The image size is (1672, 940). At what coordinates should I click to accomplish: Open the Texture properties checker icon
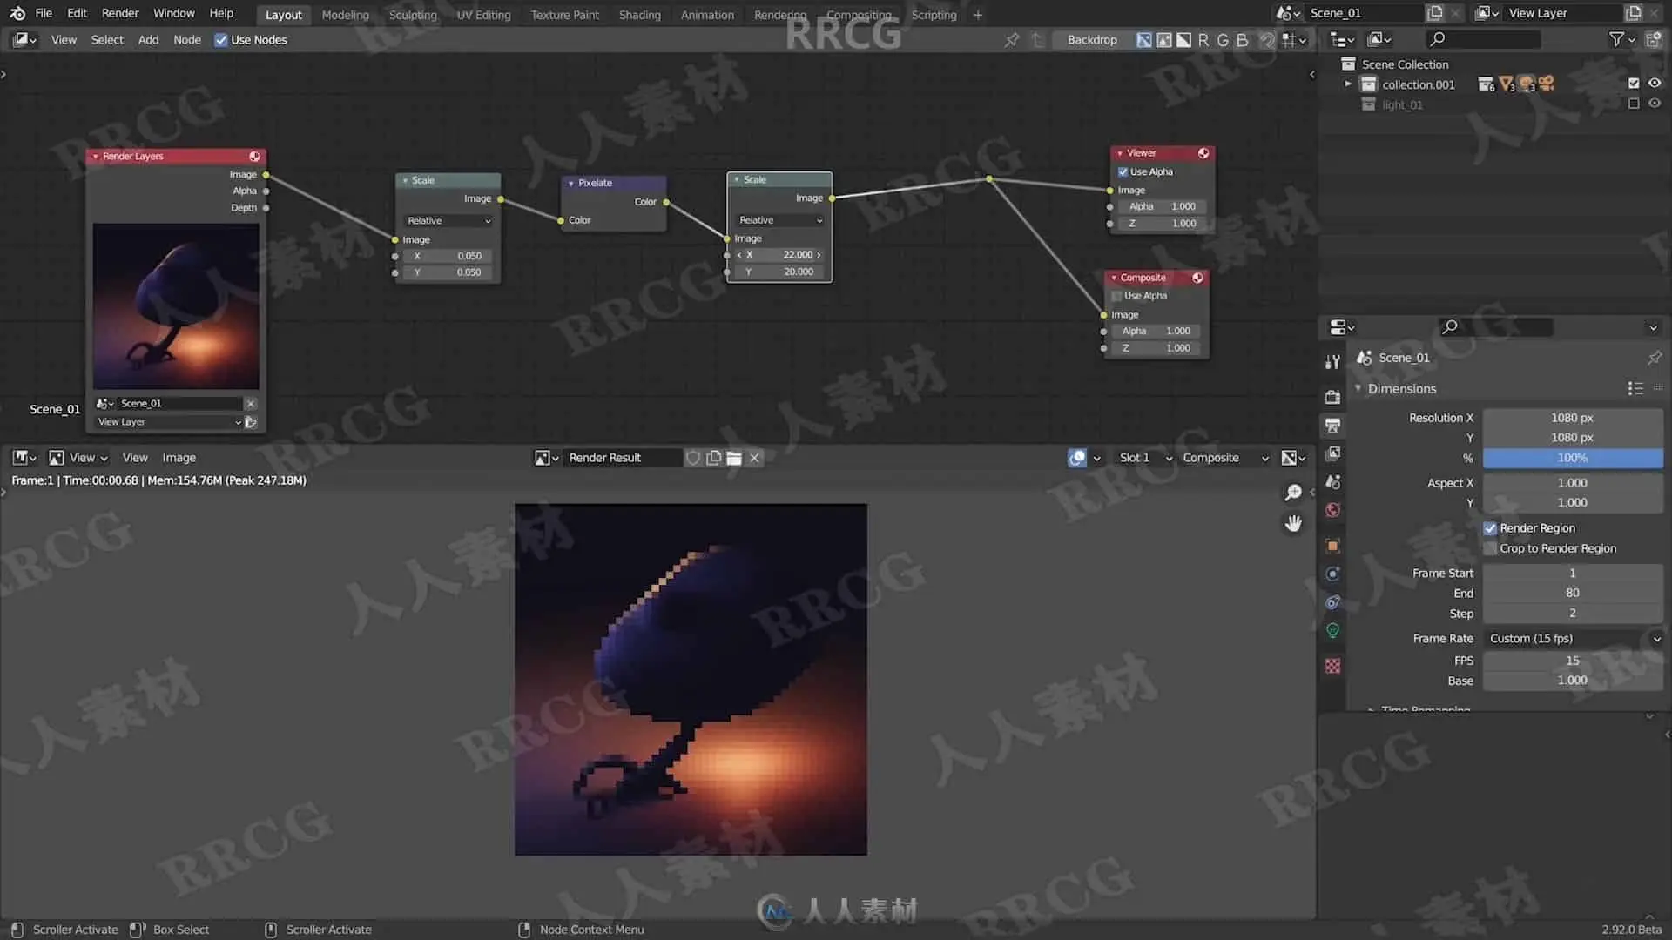1332,666
